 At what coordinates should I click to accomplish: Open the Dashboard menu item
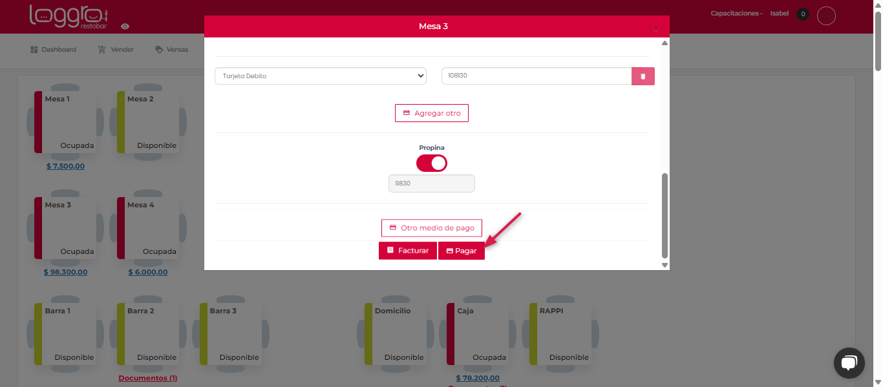pos(53,50)
